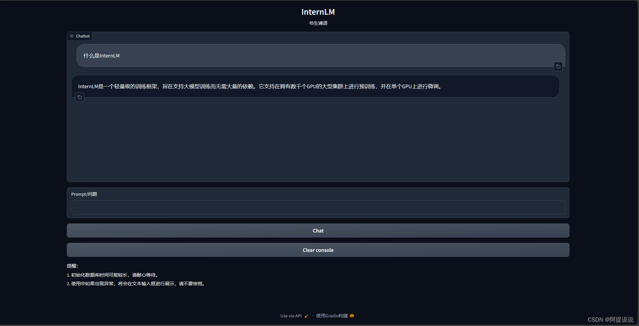Click the 提醒: heading
Image resolution: width=639 pixels, height=326 pixels.
point(72,266)
